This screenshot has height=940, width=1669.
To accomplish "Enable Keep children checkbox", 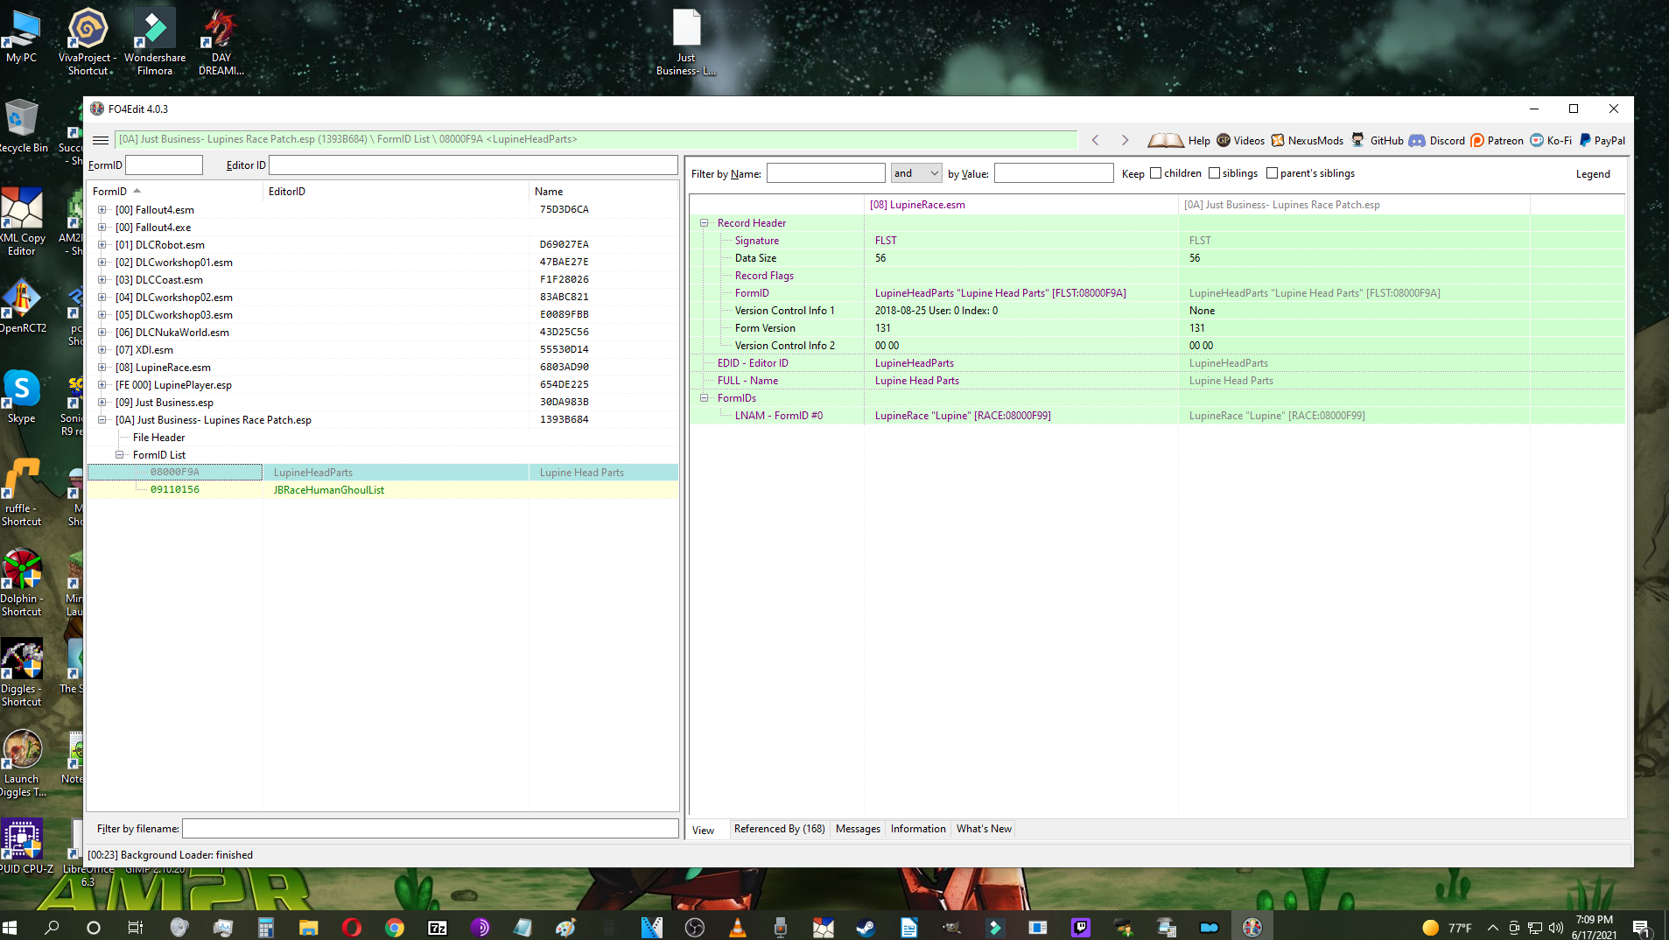I will click(1155, 173).
